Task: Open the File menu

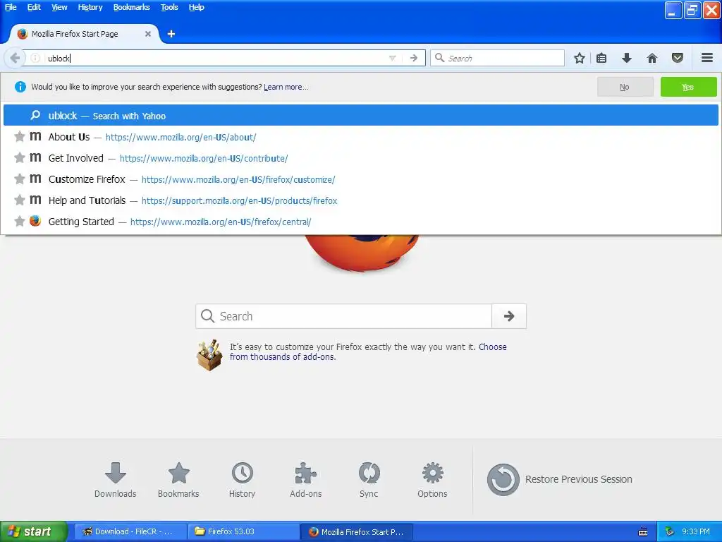Action: (x=11, y=7)
